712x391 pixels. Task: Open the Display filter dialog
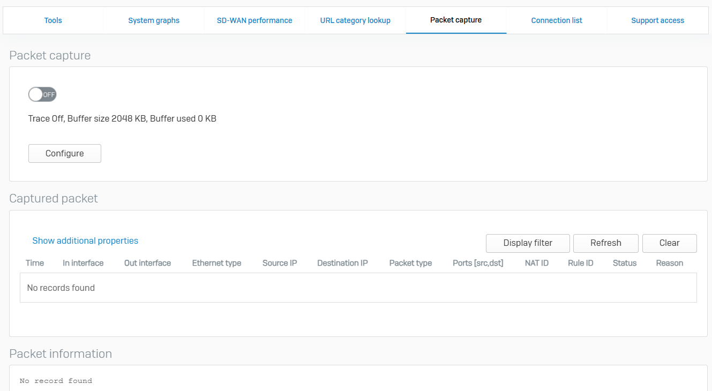(528, 243)
